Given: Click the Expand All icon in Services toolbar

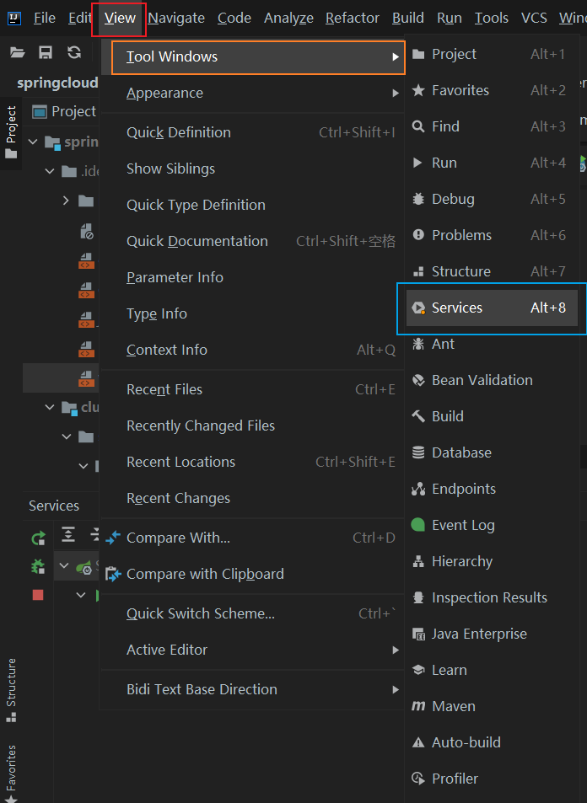Looking at the screenshot, I should point(68,534).
